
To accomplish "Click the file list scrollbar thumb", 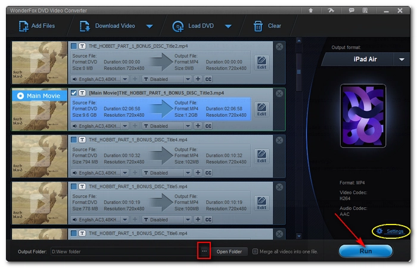I will (x=299, y=72).
